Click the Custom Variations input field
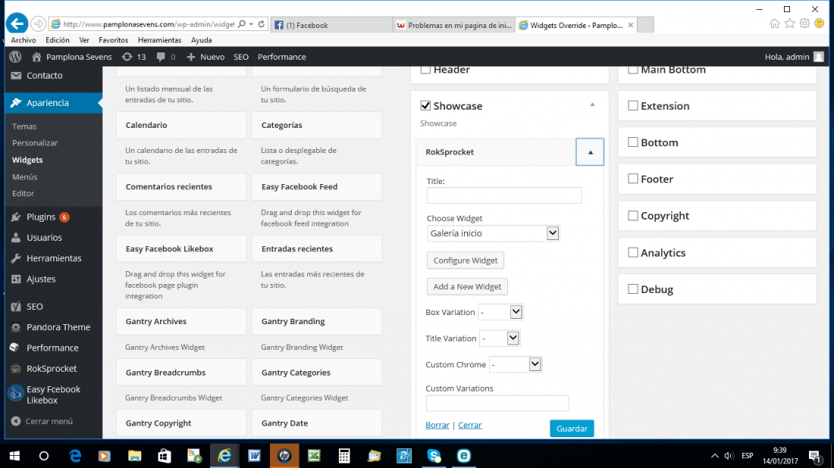This screenshot has width=834, height=468. click(x=497, y=403)
